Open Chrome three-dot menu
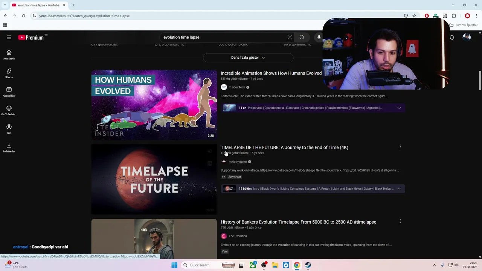482x271 pixels. (476, 16)
